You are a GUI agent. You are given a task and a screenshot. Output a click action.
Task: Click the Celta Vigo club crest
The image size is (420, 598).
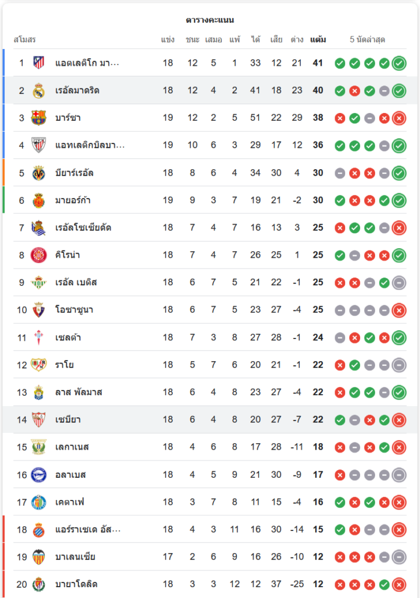click(39, 337)
